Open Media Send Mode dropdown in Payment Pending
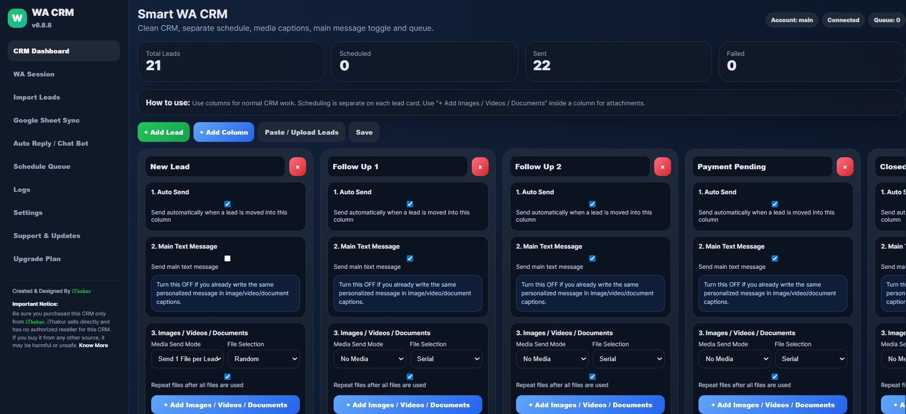The image size is (906, 414). coord(735,359)
